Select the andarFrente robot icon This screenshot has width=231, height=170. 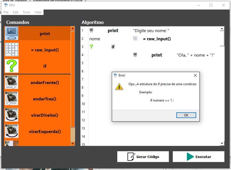point(11,82)
